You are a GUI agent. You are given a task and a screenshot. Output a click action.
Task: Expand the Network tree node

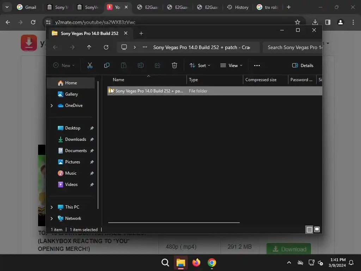click(x=51, y=218)
